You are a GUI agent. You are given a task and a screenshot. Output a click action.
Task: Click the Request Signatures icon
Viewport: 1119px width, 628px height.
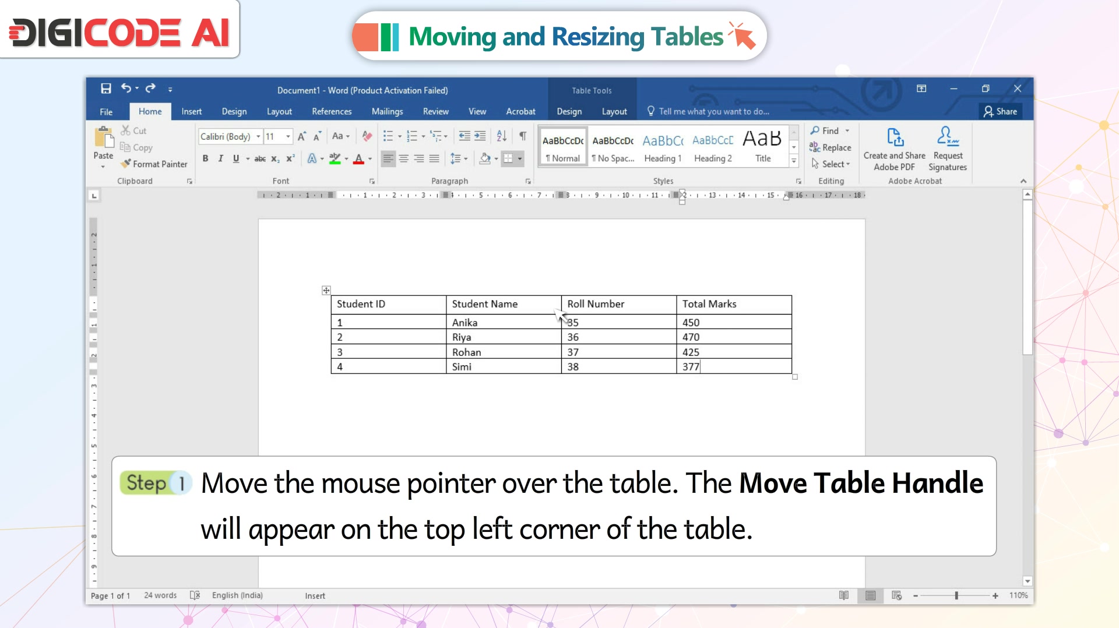tap(948, 137)
